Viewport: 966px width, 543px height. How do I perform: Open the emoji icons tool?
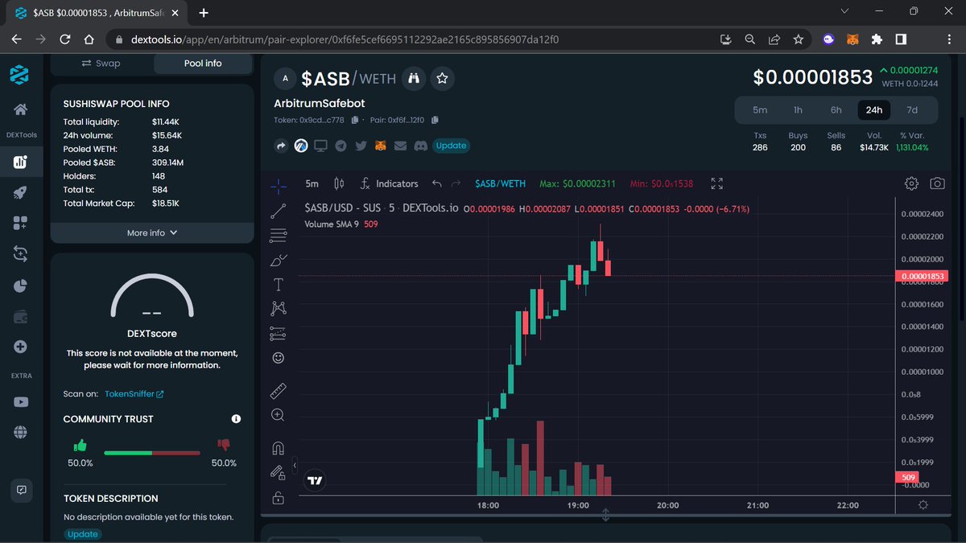tap(279, 357)
